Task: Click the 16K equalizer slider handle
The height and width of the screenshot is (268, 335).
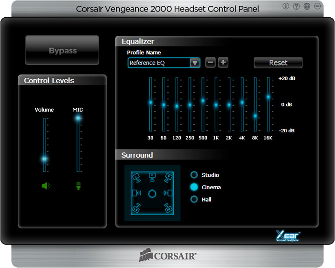Action: point(268,97)
